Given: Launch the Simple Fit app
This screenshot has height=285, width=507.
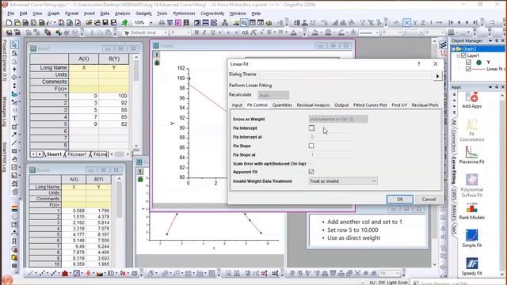Looking at the screenshot, I should click(472, 238).
